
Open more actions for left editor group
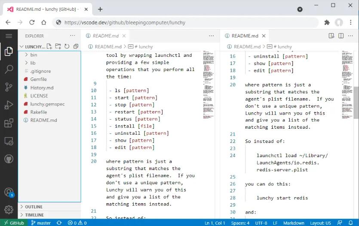212,36
